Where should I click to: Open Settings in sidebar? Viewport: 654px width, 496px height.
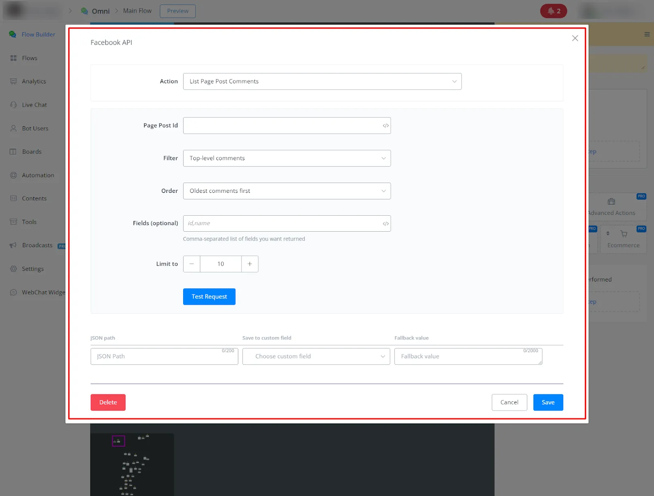33,269
